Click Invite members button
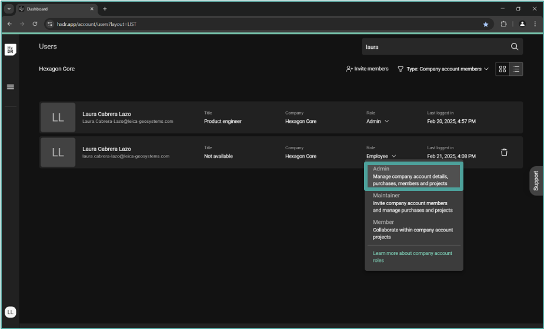The width and height of the screenshot is (544, 329). (367, 69)
